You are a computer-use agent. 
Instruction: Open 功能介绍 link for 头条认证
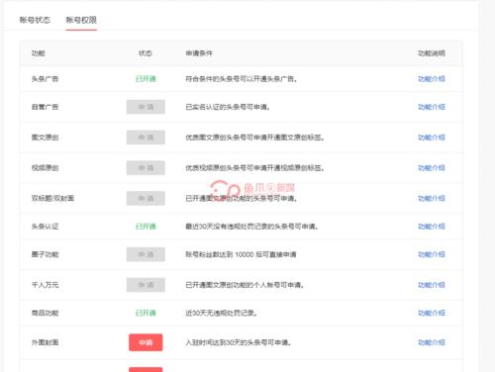pos(432,227)
